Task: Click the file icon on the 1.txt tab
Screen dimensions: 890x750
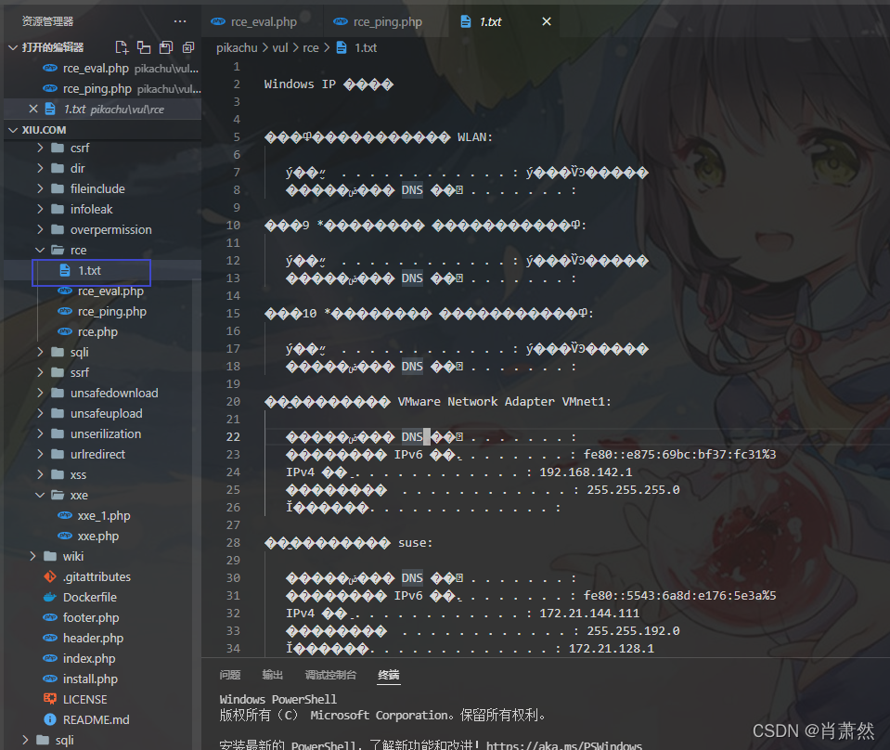Action: [466, 21]
